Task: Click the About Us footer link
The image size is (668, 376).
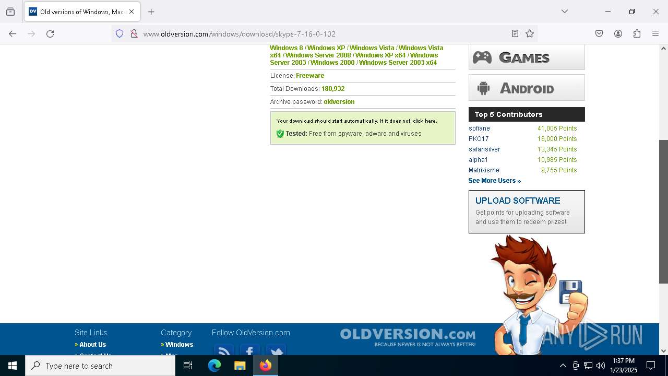Action: coord(92,345)
